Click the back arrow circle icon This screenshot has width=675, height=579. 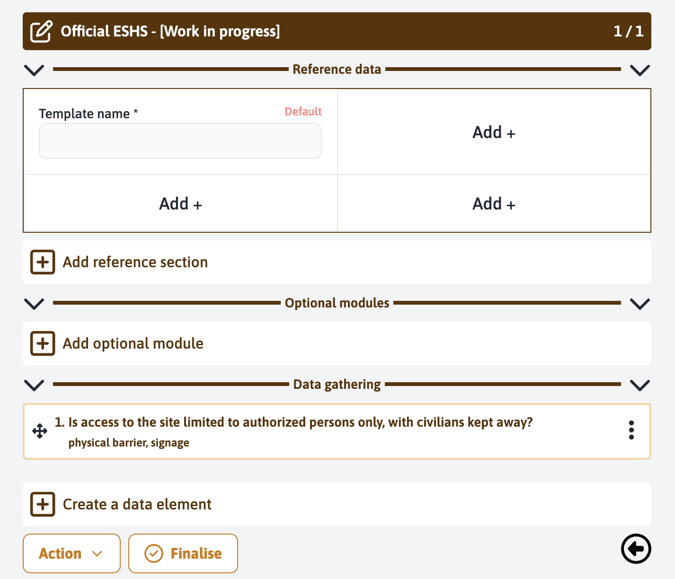click(636, 549)
